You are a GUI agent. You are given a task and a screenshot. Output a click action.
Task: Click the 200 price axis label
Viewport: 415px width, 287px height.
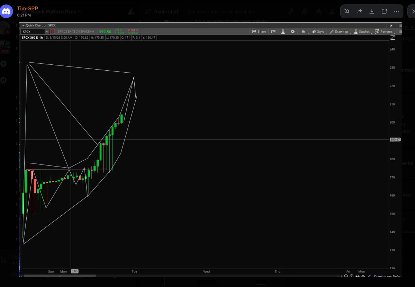392,122
